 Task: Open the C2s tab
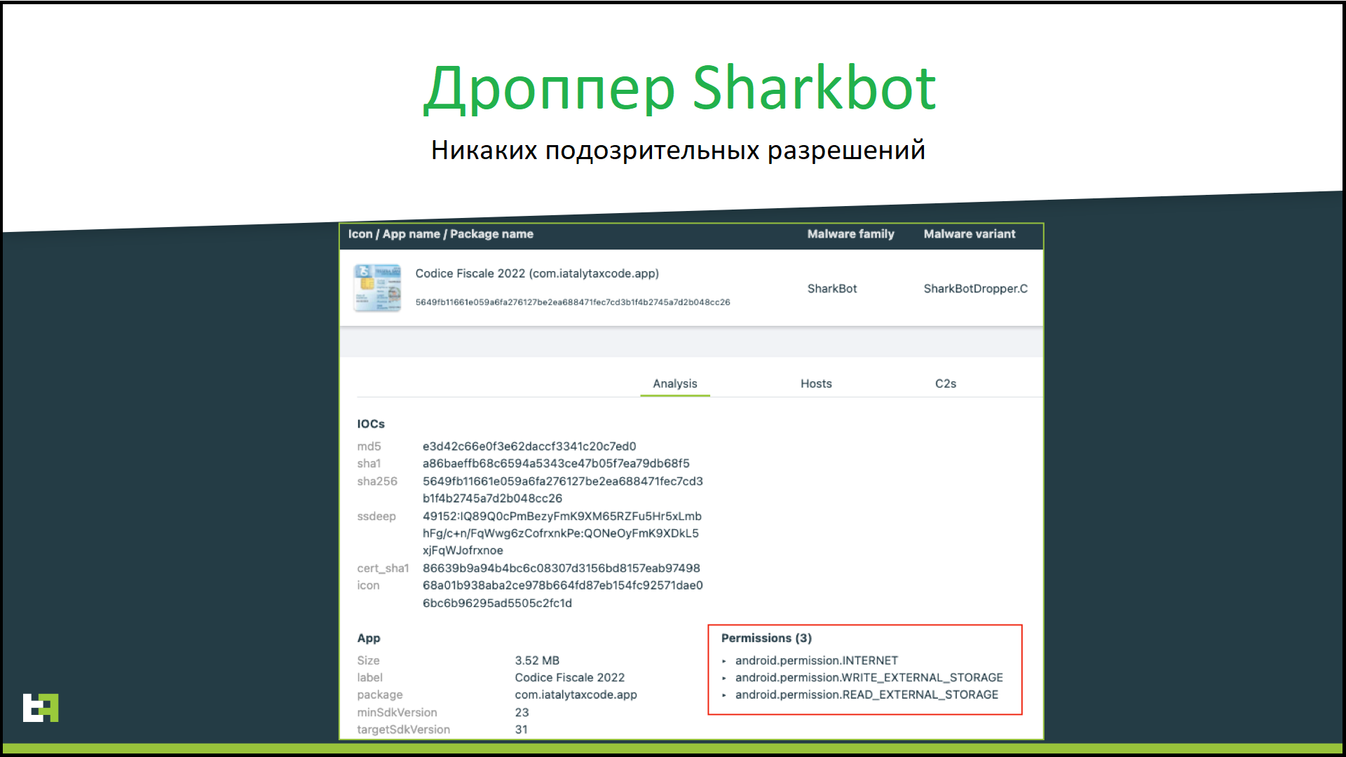pos(945,383)
